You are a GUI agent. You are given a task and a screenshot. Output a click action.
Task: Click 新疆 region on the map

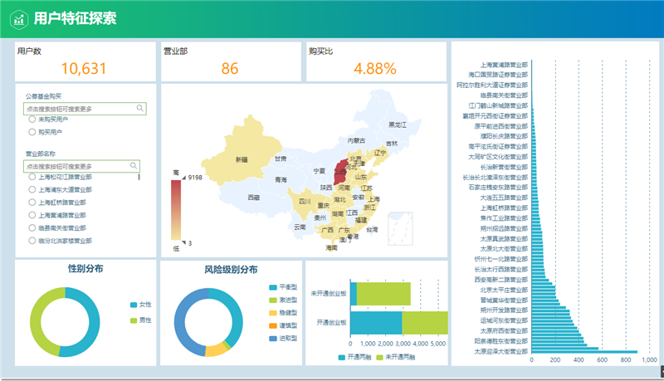[241, 159]
